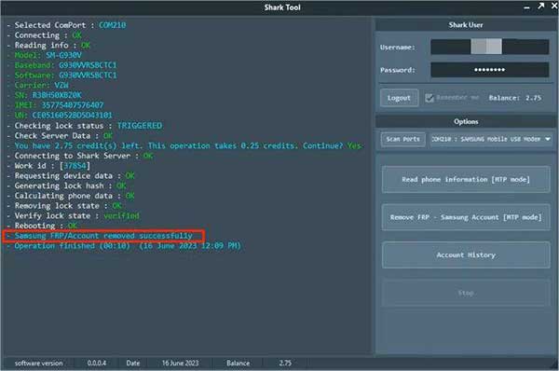Open Account History
Viewport: 559px width, 371px height.
click(x=466, y=255)
